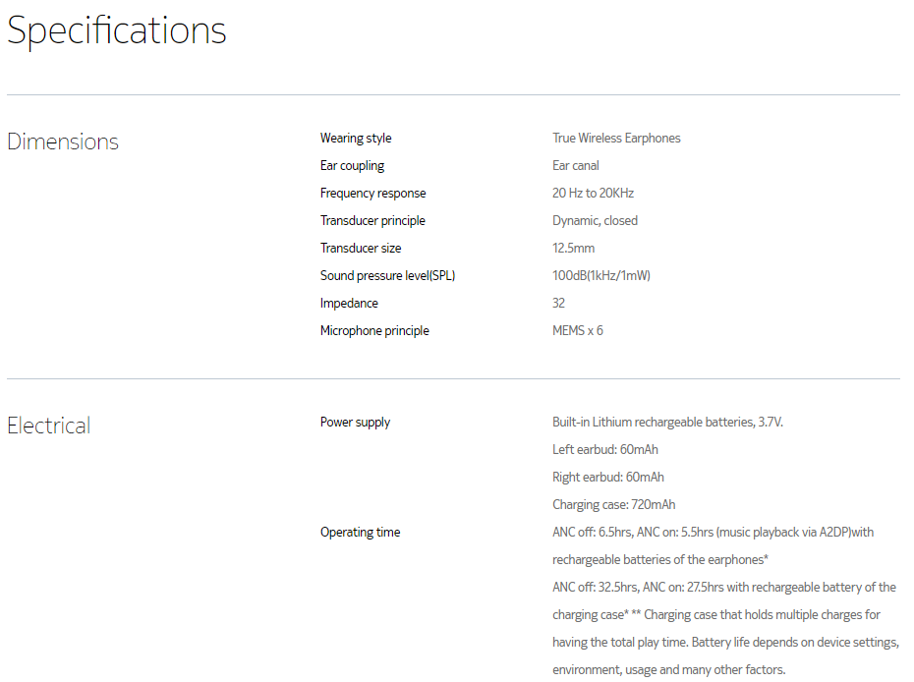Viewport: 914px width, 682px height.
Task: Click the Wearing style label
Action: [356, 139]
